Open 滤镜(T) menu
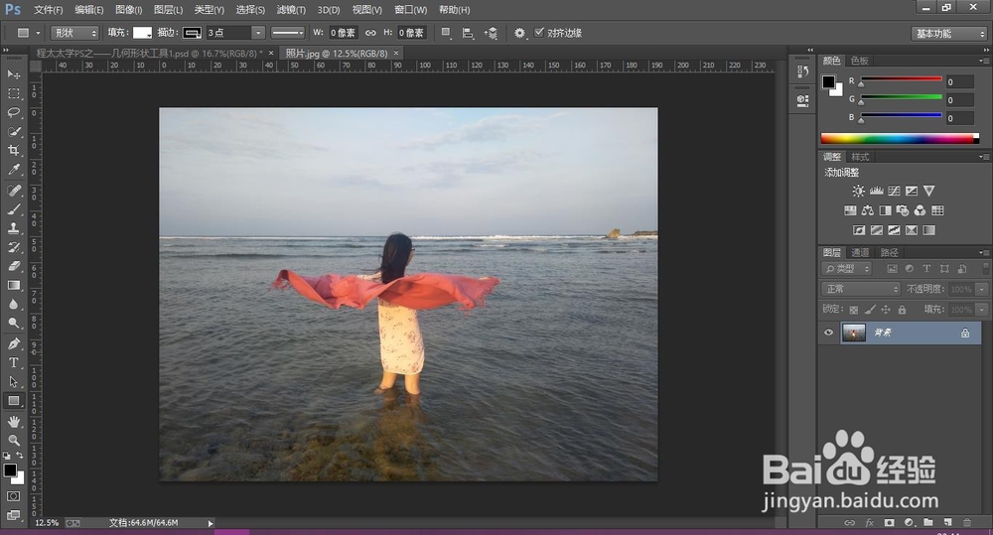The image size is (993, 535). pos(291,10)
